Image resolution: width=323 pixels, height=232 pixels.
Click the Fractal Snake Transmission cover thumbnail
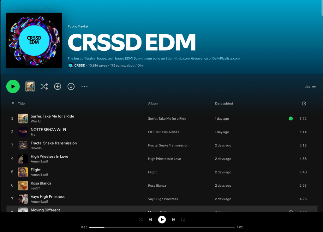[x=23, y=145]
